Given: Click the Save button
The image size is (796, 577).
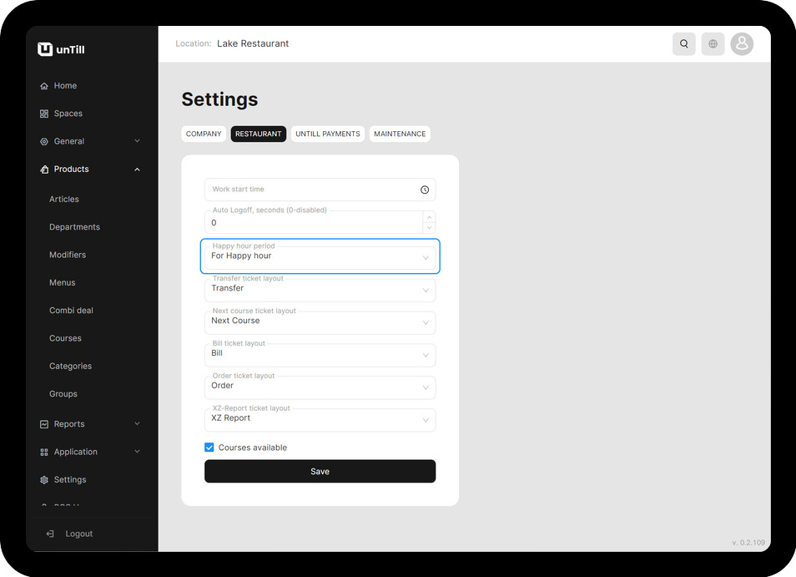Looking at the screenshot, I should (x=320, y=472).
